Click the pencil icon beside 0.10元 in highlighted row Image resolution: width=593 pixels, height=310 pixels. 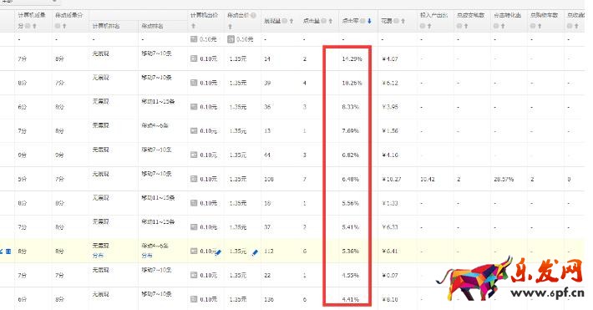[x=218, y=252]
